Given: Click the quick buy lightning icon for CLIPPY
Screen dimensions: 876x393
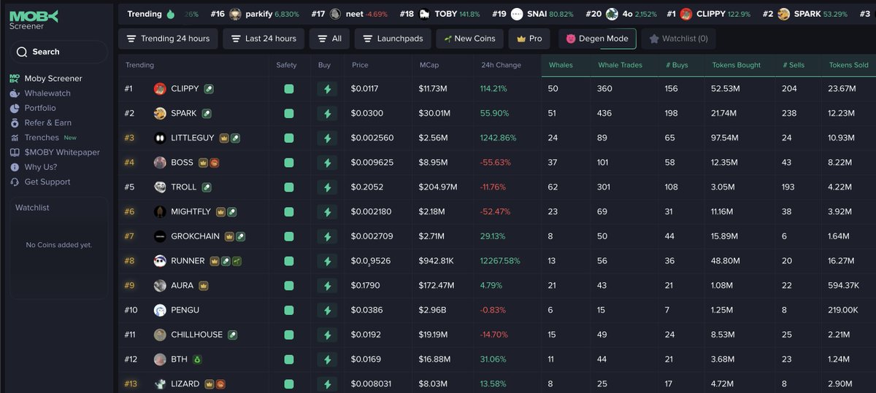Looking at the screenshot, I should pos(327,89).
